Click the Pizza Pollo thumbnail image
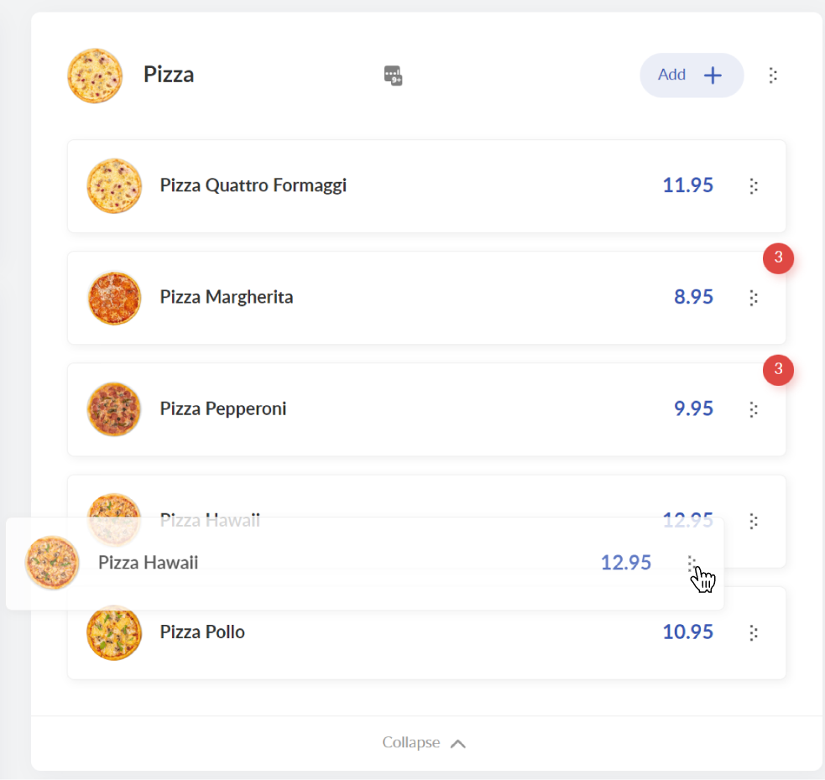This screenshot has height=780, width=825. coord(114,632)
